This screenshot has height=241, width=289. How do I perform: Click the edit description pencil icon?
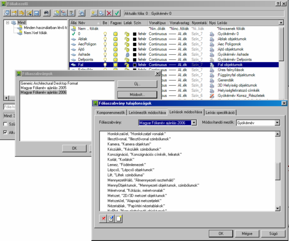click(x=111, y=219)
